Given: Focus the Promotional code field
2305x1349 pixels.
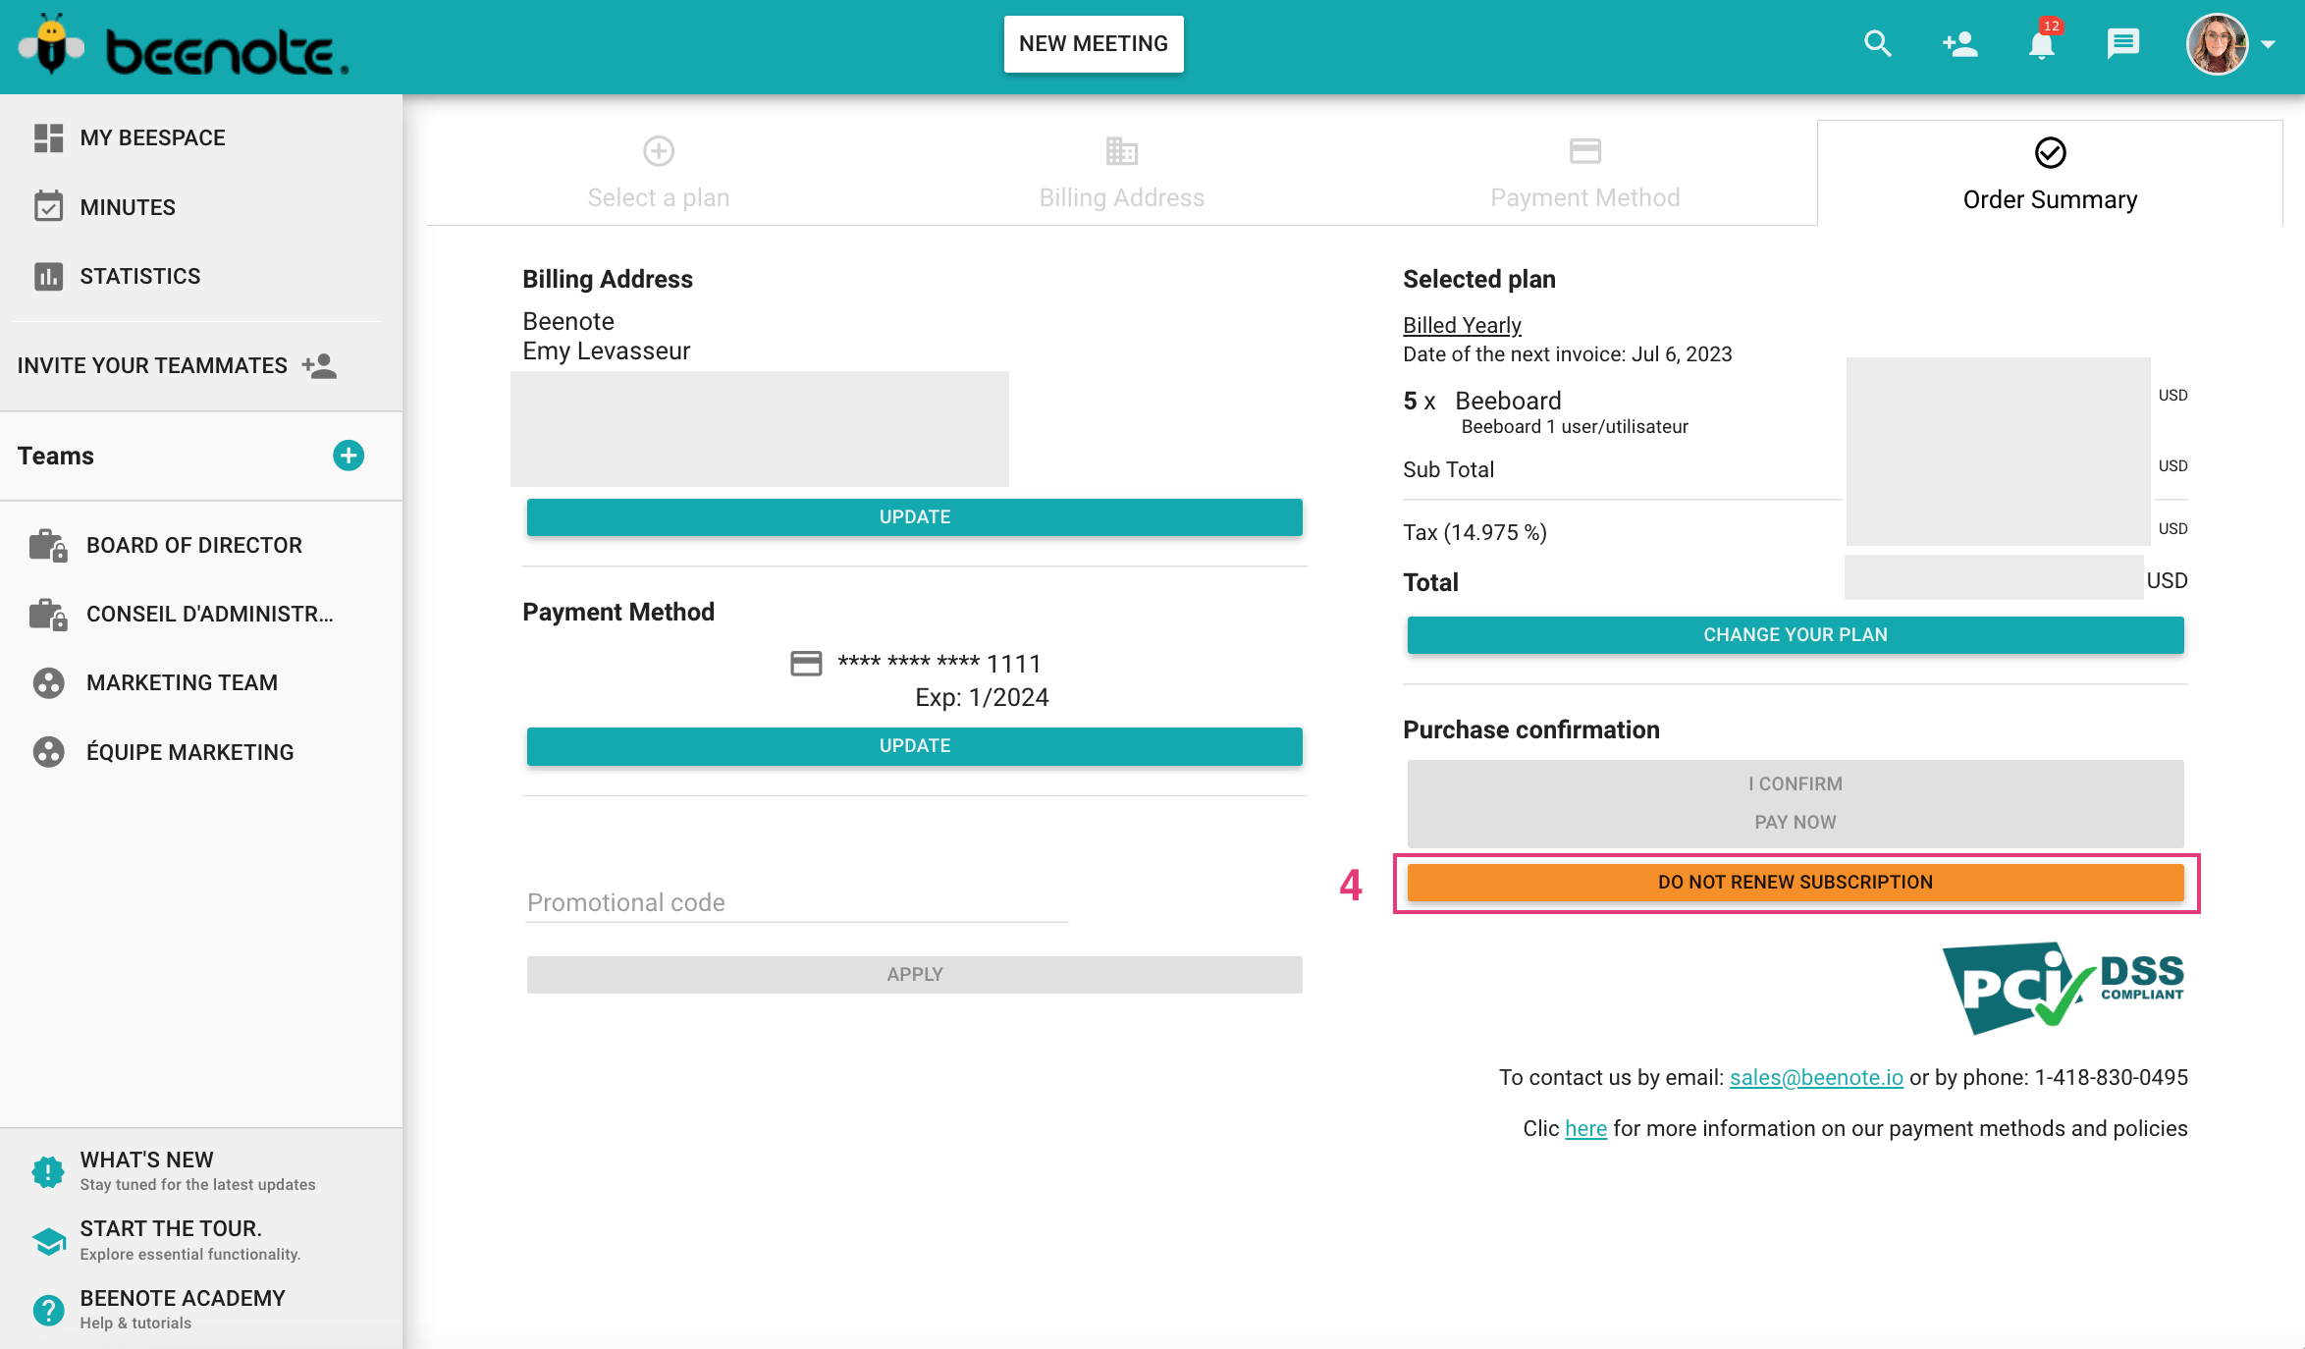Looking at the screenshot, I should coord(797,902).
